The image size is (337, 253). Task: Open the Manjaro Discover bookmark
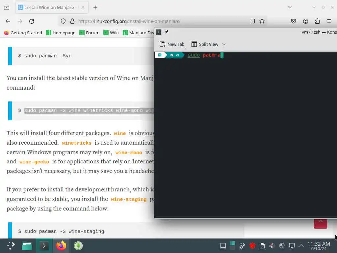tap(138, 33)
